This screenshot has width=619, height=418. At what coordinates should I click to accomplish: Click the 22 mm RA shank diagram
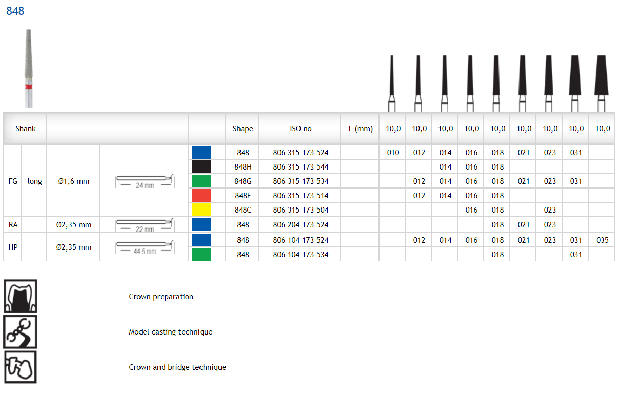pyautogui.click(x=145, y=225)
